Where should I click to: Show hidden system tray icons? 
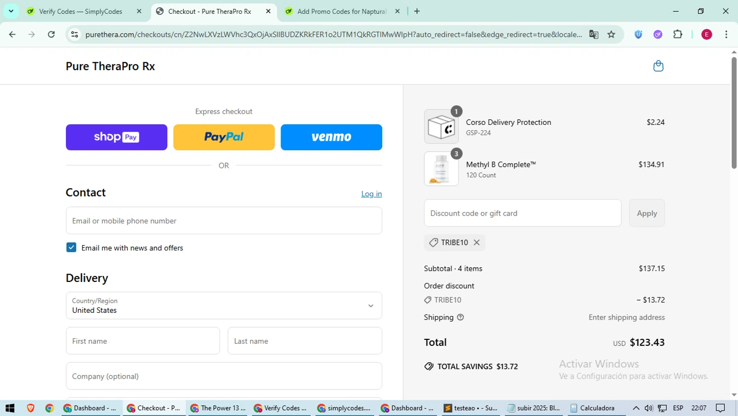tap(636, 408)
